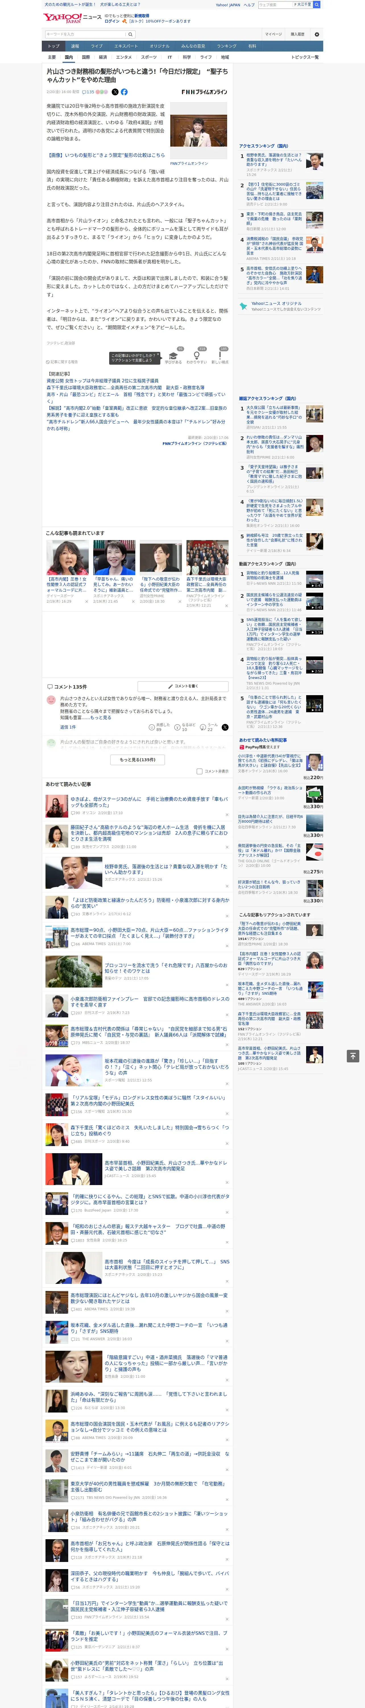Open the related link 資産公開 女性トップは今井絵理子議員
Image resolution: width=365 pixels, height=1708 pixels.
pyautogui.click(x=103, y=381)
